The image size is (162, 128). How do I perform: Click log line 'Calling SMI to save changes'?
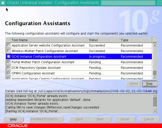point(53,107)
